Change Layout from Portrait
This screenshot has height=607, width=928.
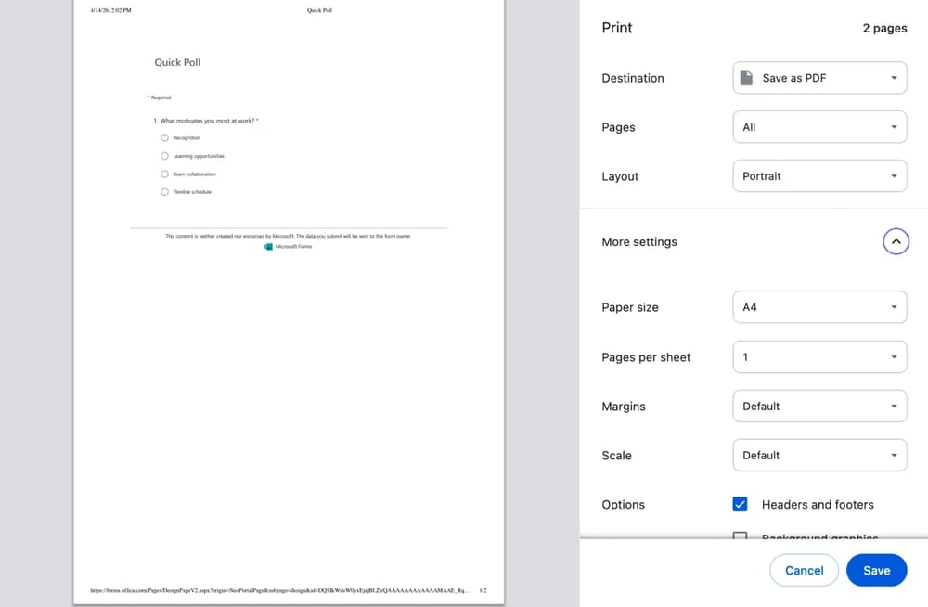[819, 176]
